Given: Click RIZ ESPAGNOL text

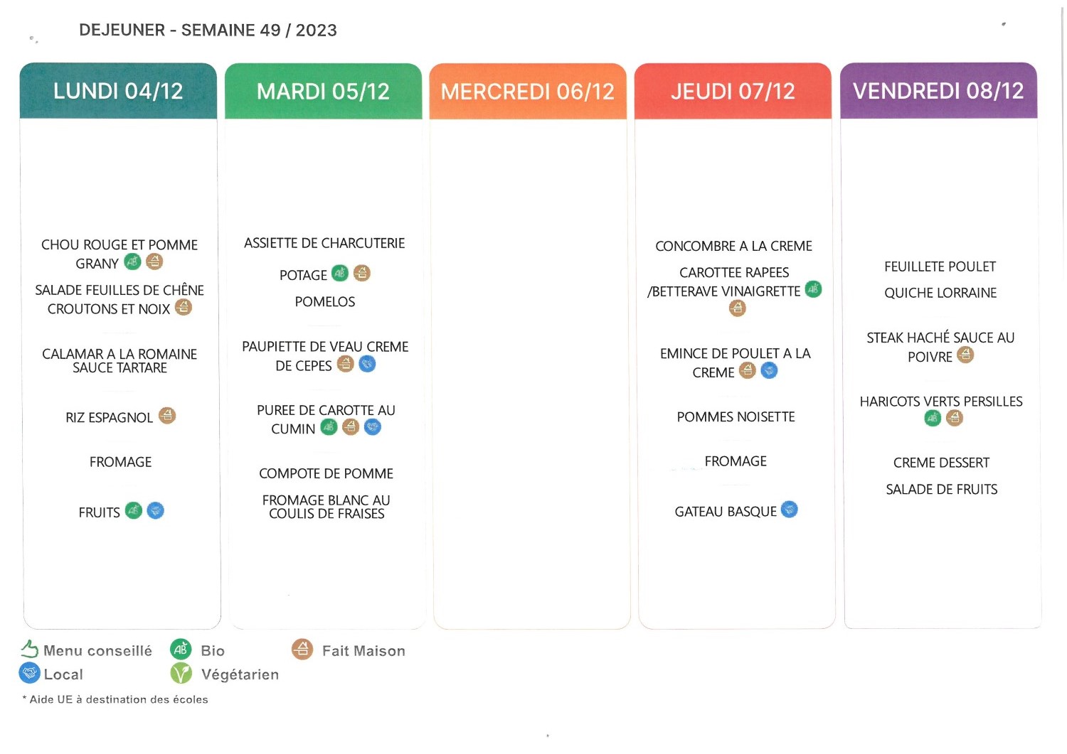Looking at the screenshot, I should point(109,417).
